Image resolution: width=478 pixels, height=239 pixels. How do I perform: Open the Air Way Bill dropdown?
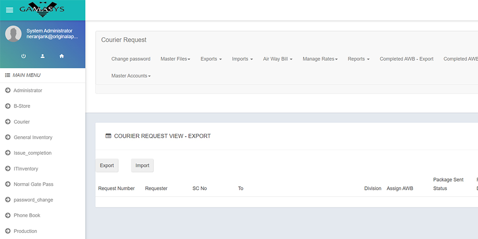click(x=277, y=59)
